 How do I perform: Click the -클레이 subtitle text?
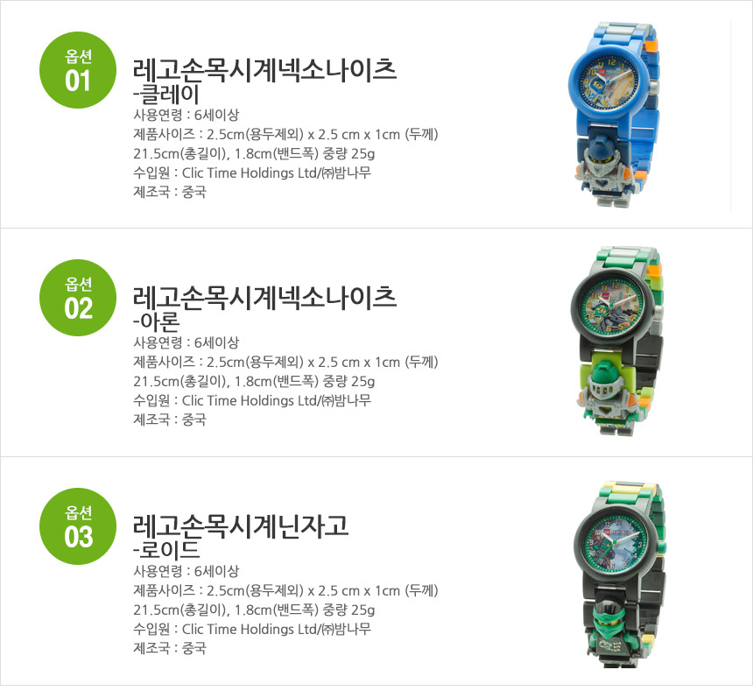click(x=166, y=95)
